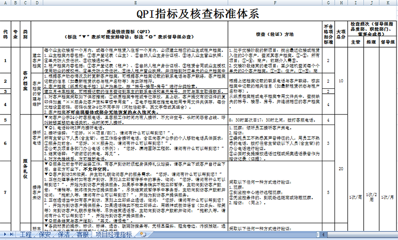The image size is (398, 240).
Task: Click the 督导组 sub-header cell
Action: click(388, 42)
